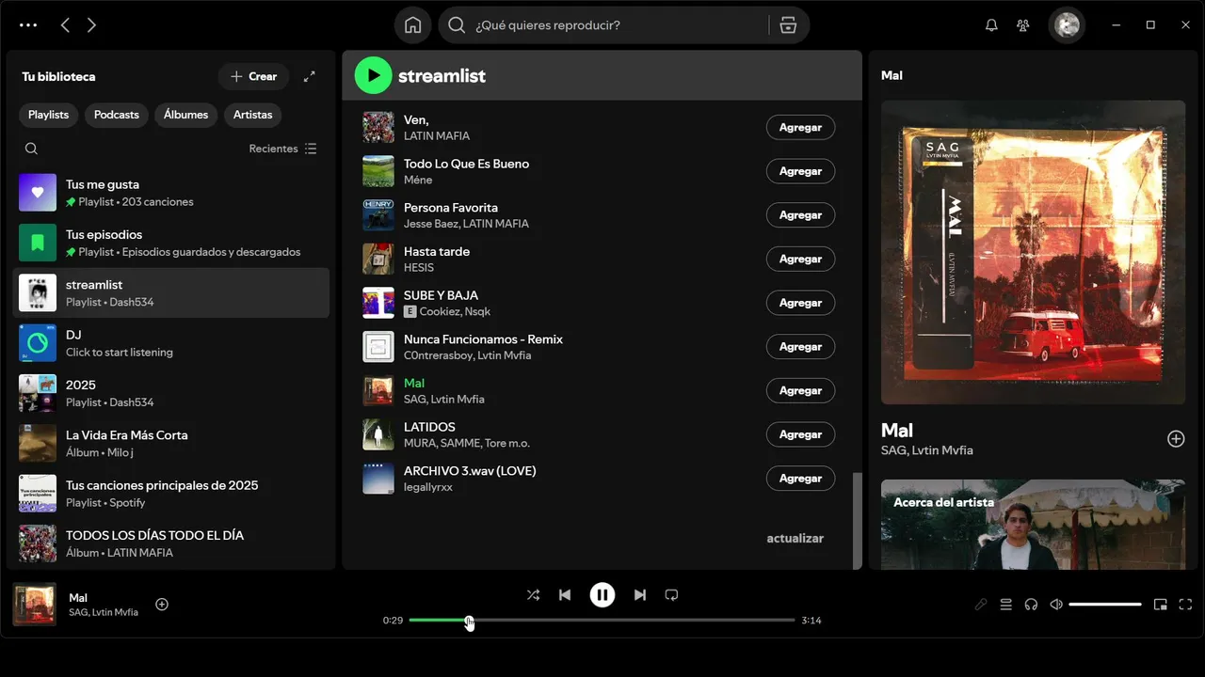Open notifications bell

pos(991,25)
